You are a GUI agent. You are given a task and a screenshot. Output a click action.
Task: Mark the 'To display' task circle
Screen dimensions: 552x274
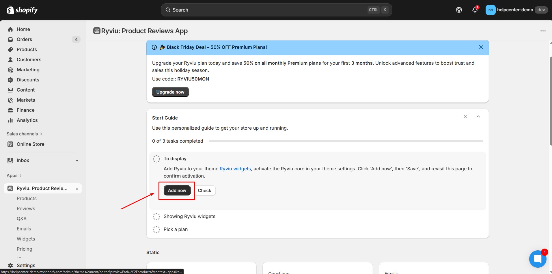tap(156, 159)
